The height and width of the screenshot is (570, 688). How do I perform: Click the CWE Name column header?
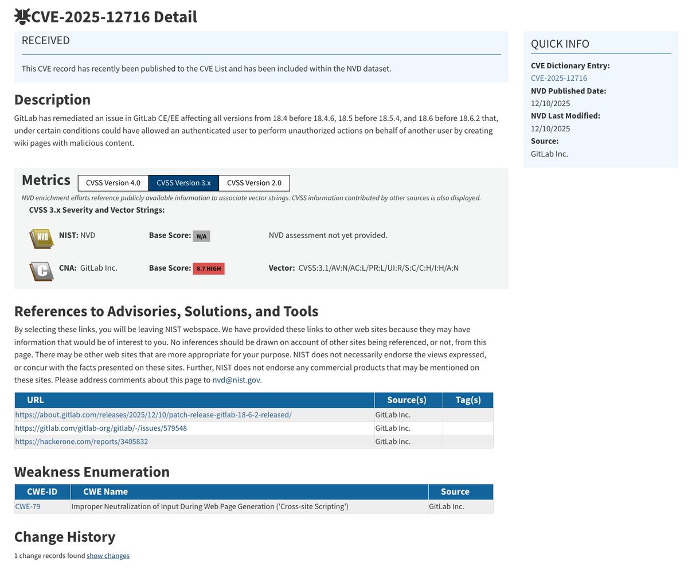coord(249,491)
